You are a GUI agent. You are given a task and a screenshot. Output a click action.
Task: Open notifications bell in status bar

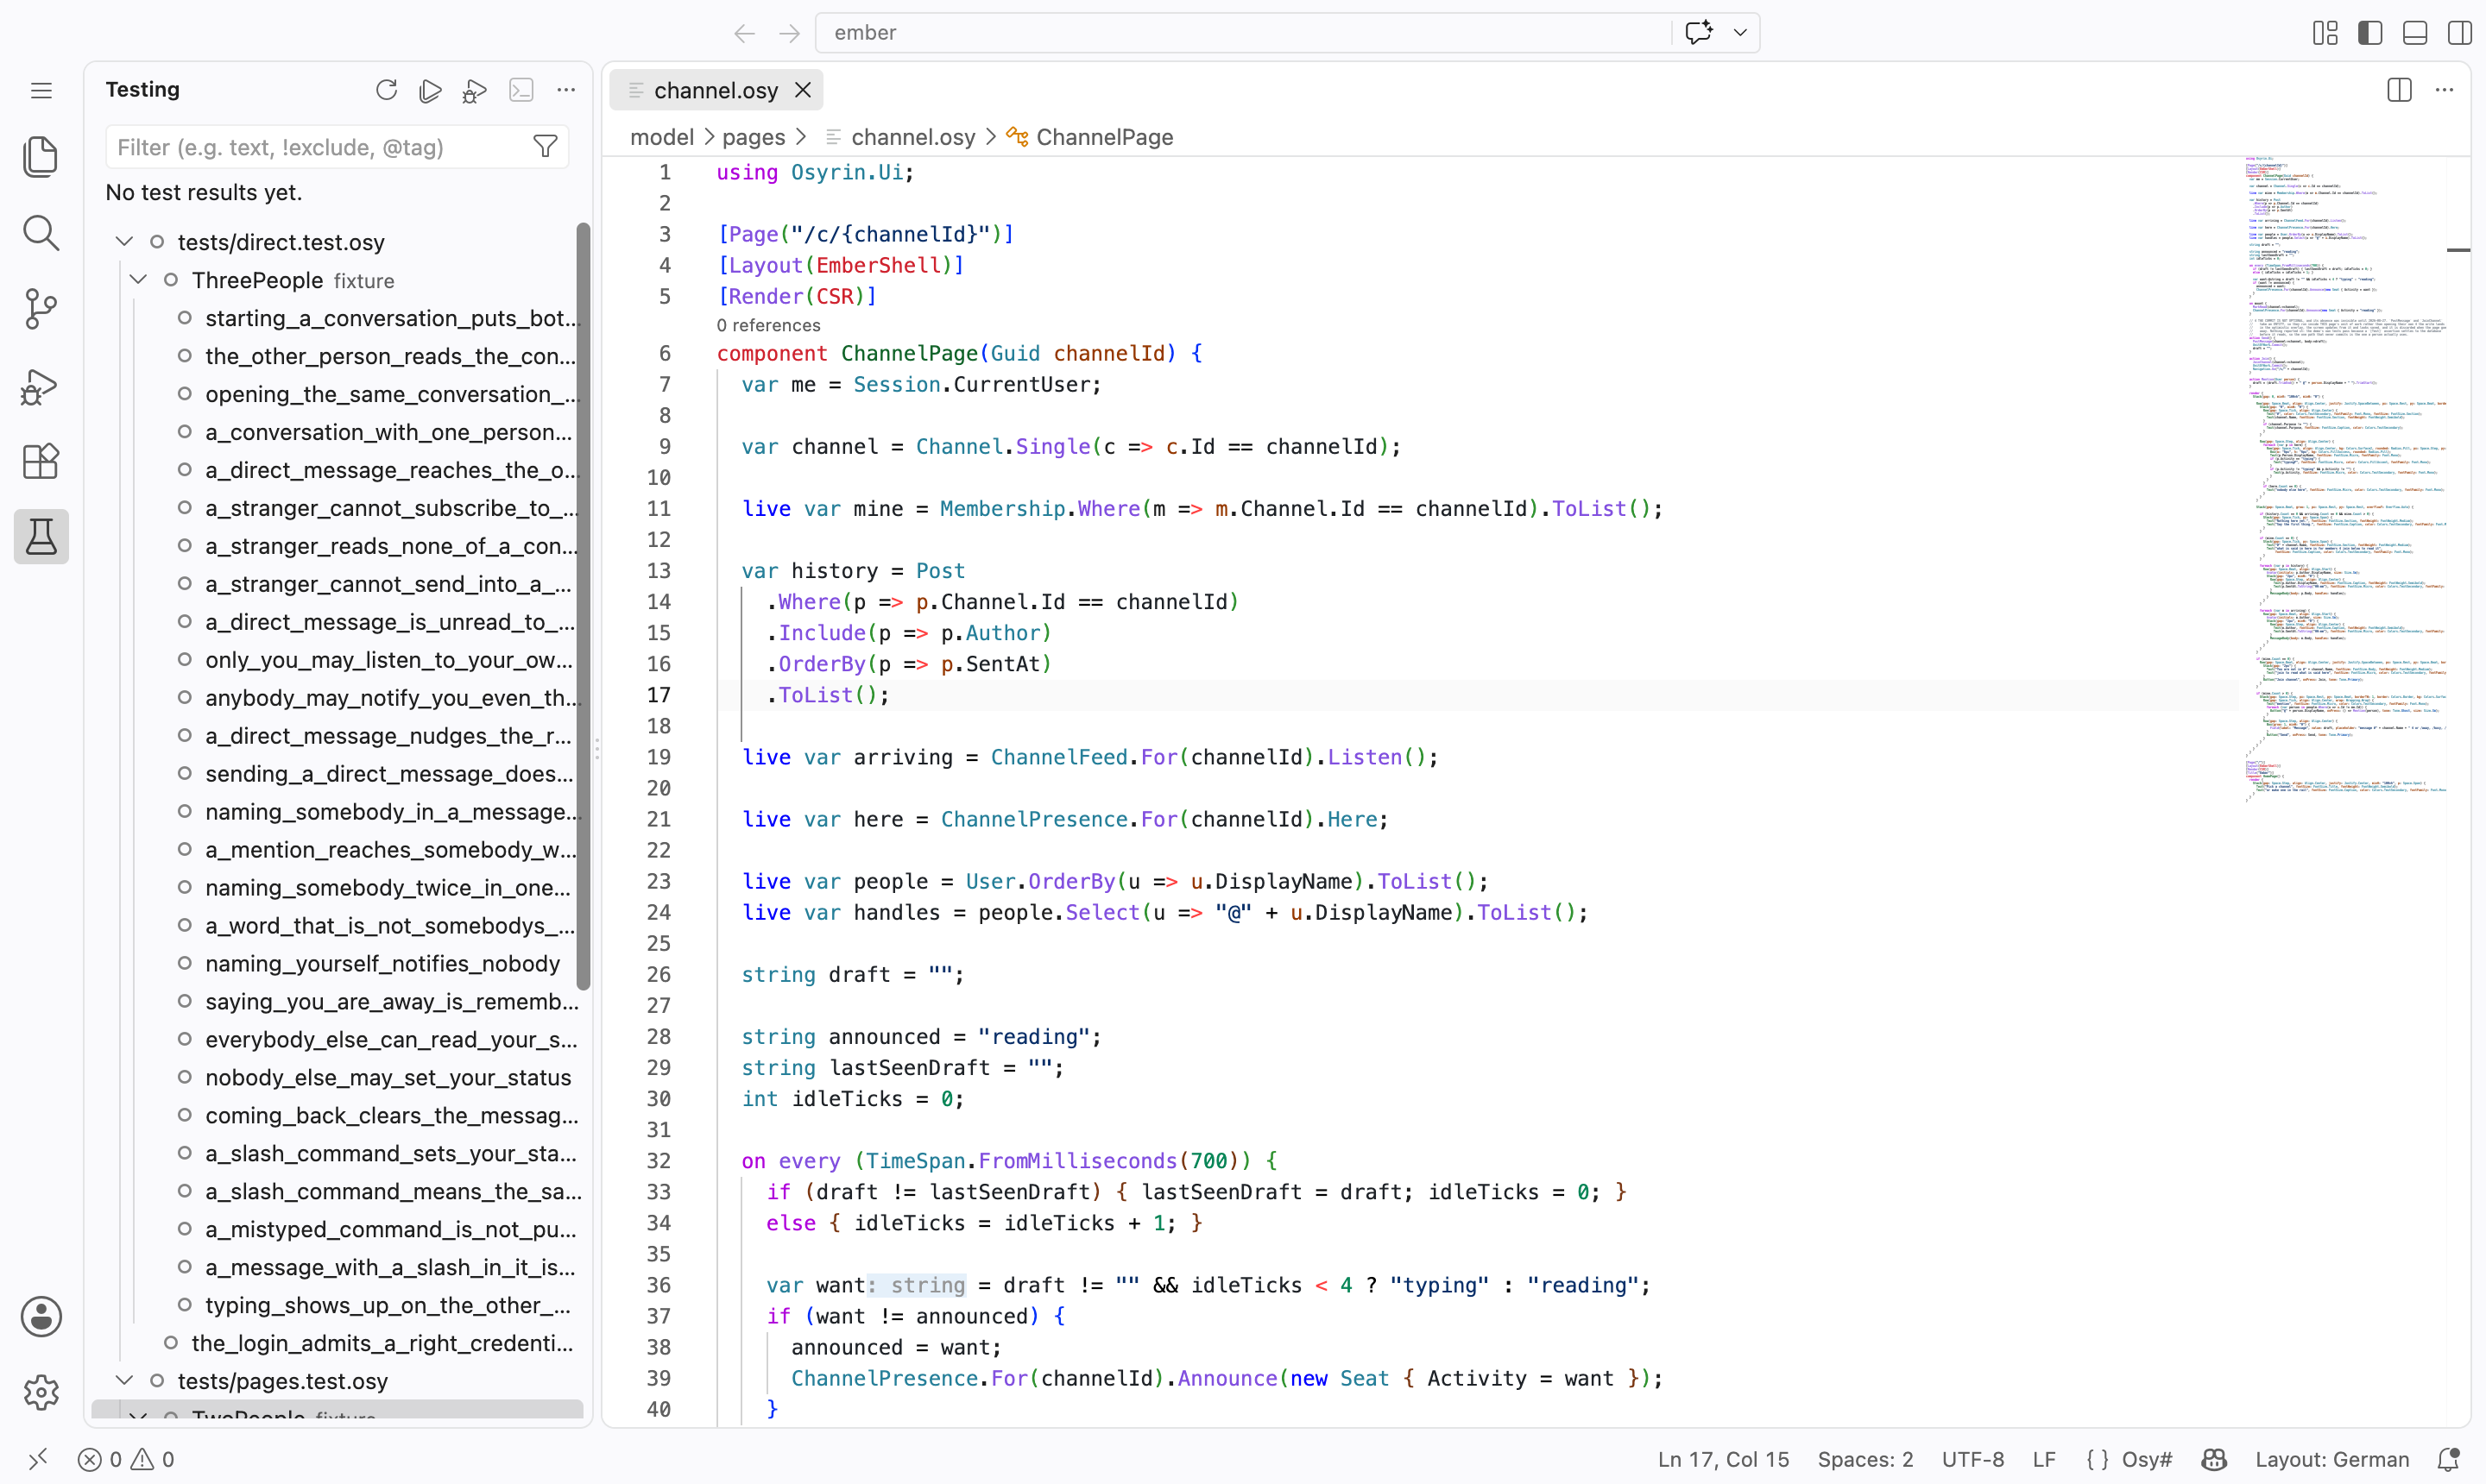pyautogui.click(x=2448, y=1459)
